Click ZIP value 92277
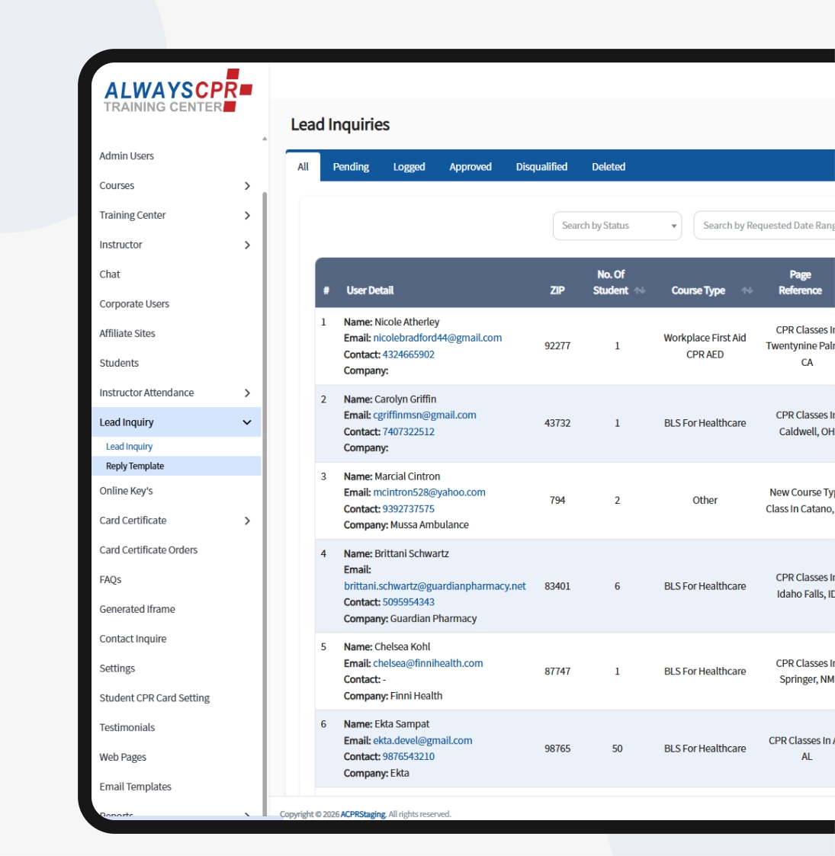 pyautogui.click(x=557, y=345)
